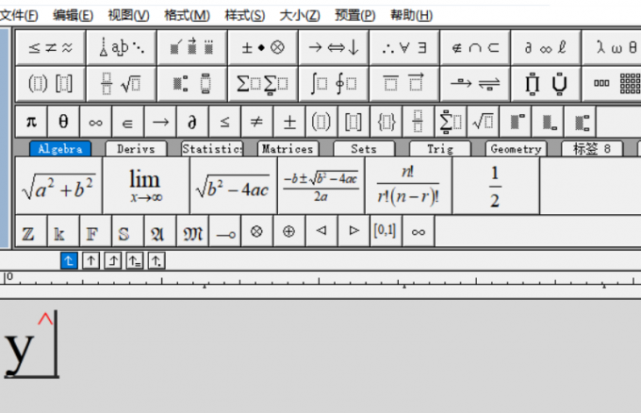Open the arrow symbols palette (→ ⇔ ↓)
Image resolution: width=641 pixels, height=413 pixels.
[x=333, y=46]
